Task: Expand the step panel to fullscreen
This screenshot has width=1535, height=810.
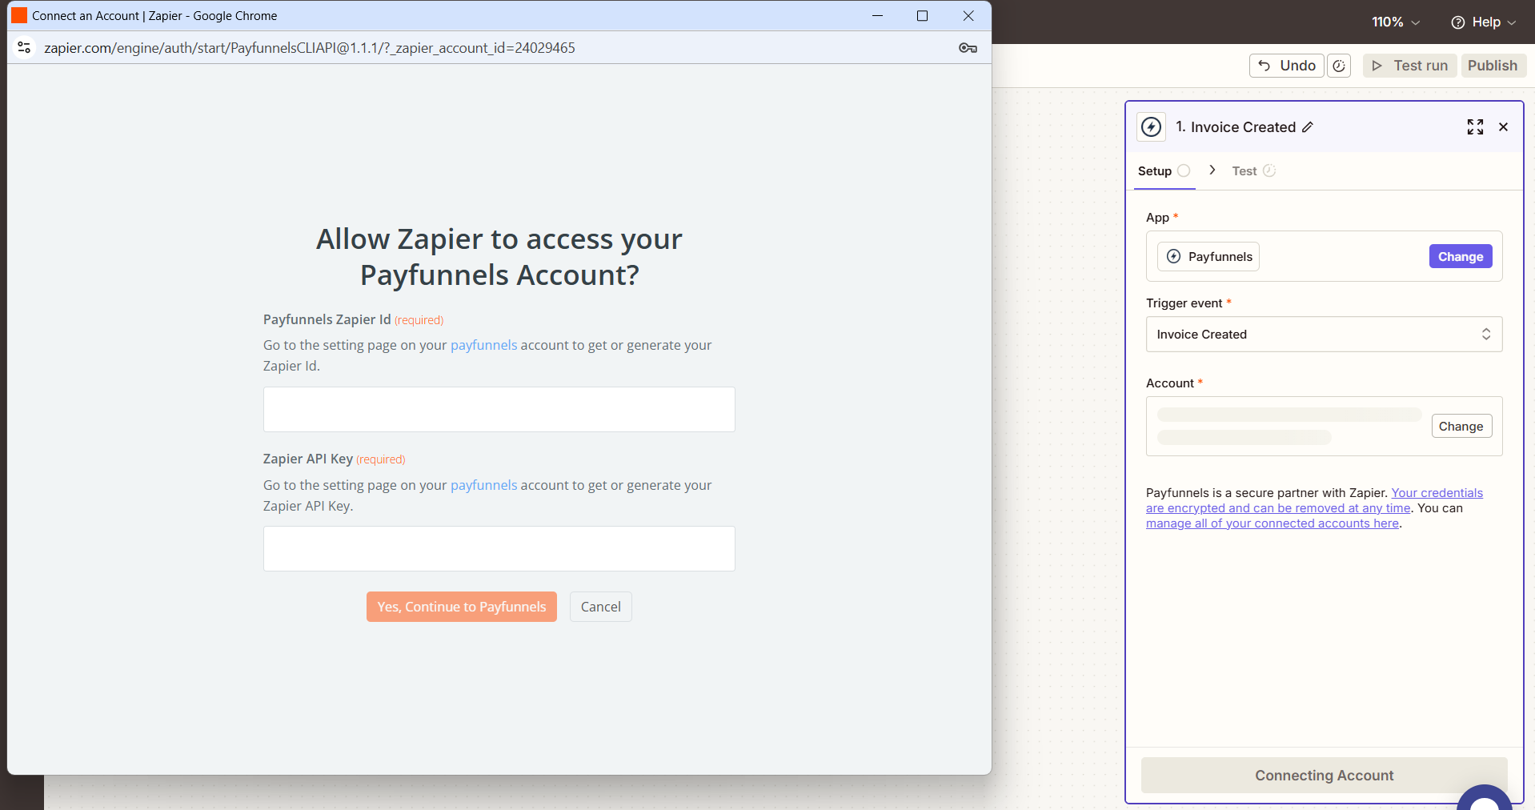Action: click(x=1475, y=127)
